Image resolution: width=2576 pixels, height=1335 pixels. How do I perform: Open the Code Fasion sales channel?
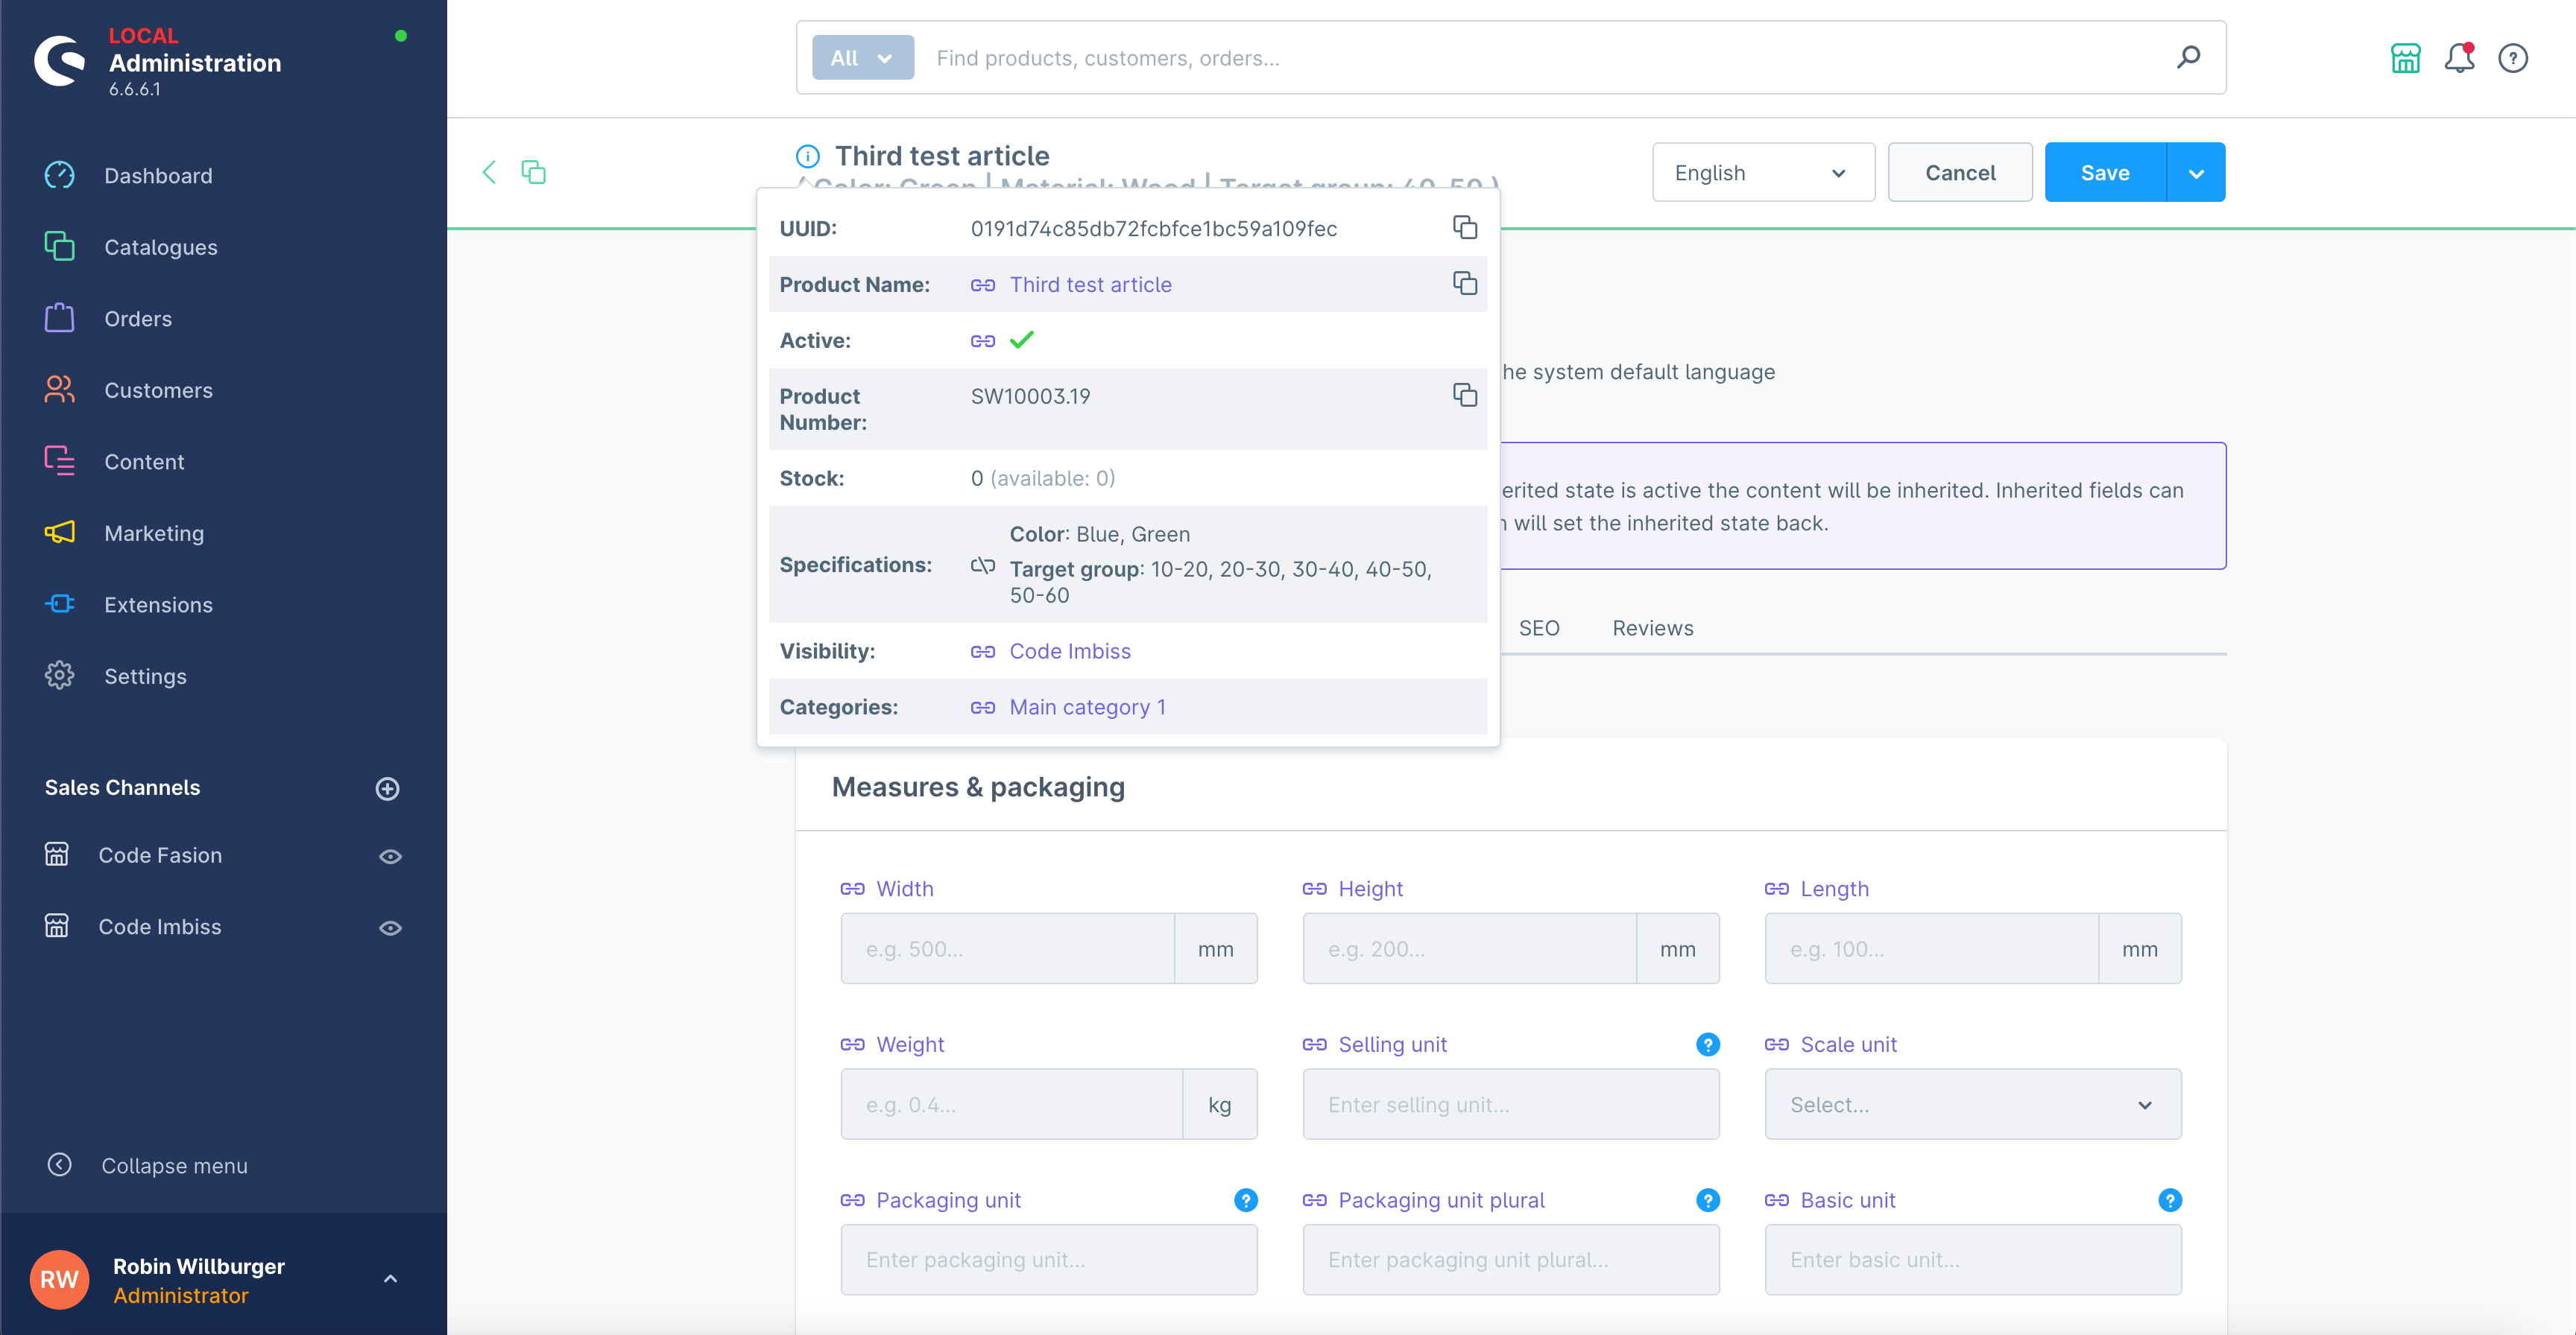pos(160,855)
